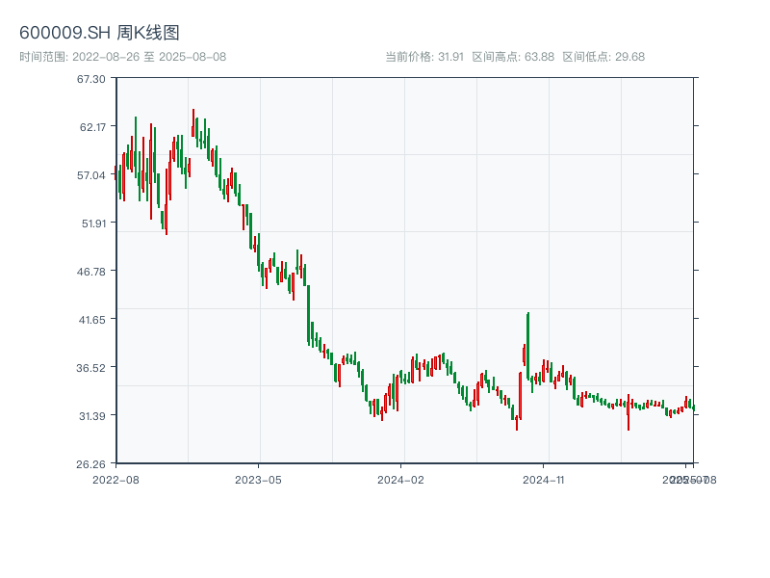Click the 2024-02 x-axis date label
770x578 pixels.
(401, 479)
